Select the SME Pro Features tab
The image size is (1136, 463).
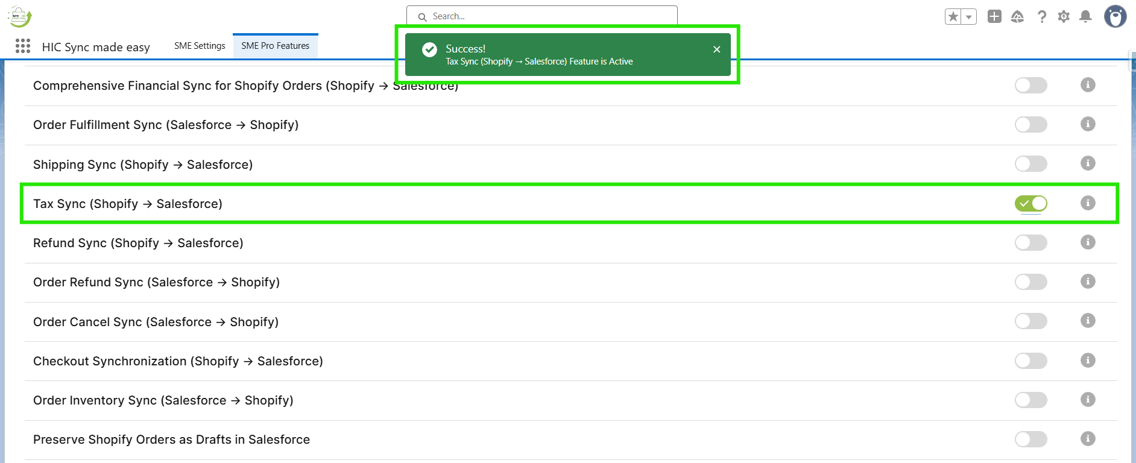point(276,46)
